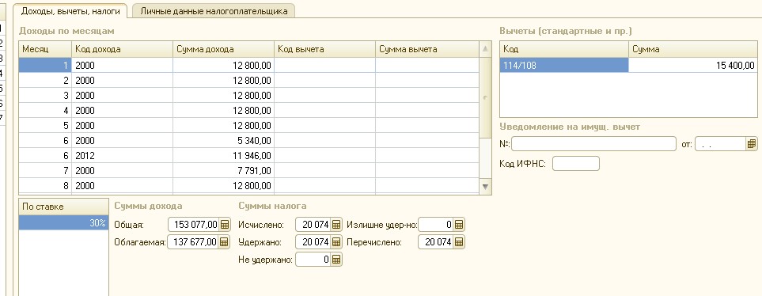
Task: Click income code 2012 cell
Action: tap(123, 156)
